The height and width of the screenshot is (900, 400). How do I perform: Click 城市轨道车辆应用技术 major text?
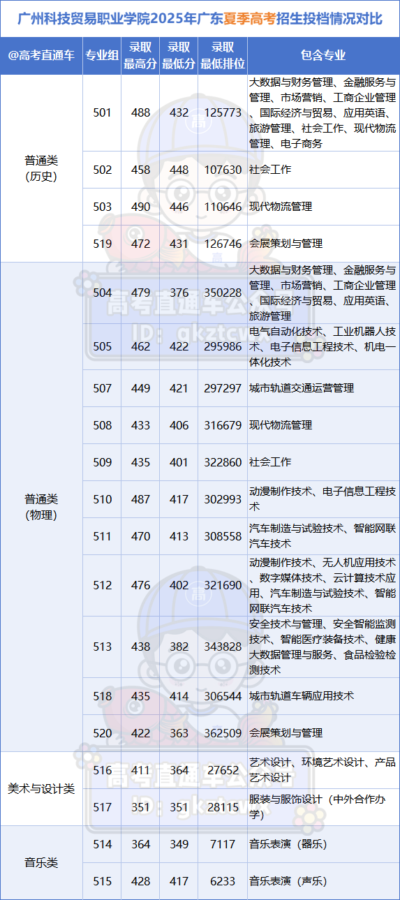(302, 696)
